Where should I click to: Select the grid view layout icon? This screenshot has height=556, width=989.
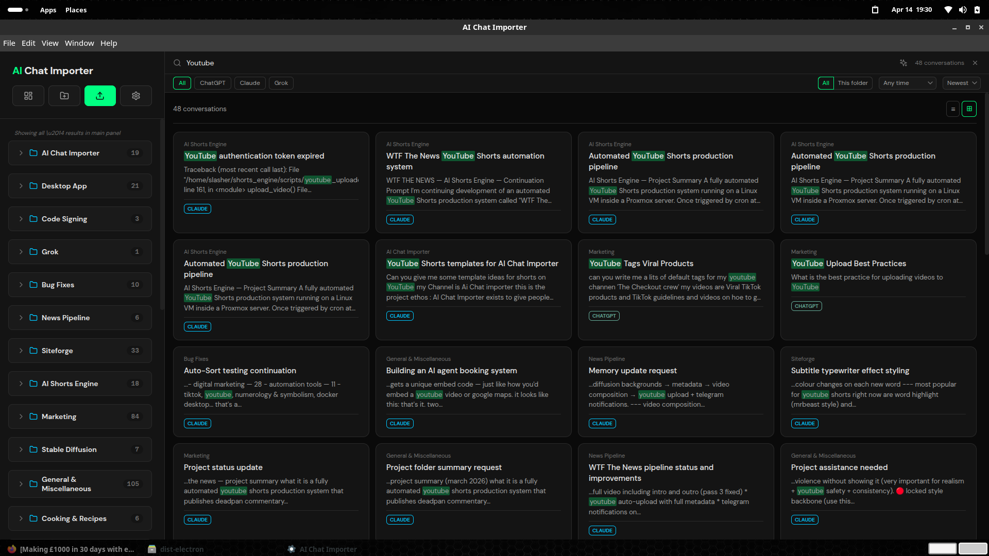969,109
